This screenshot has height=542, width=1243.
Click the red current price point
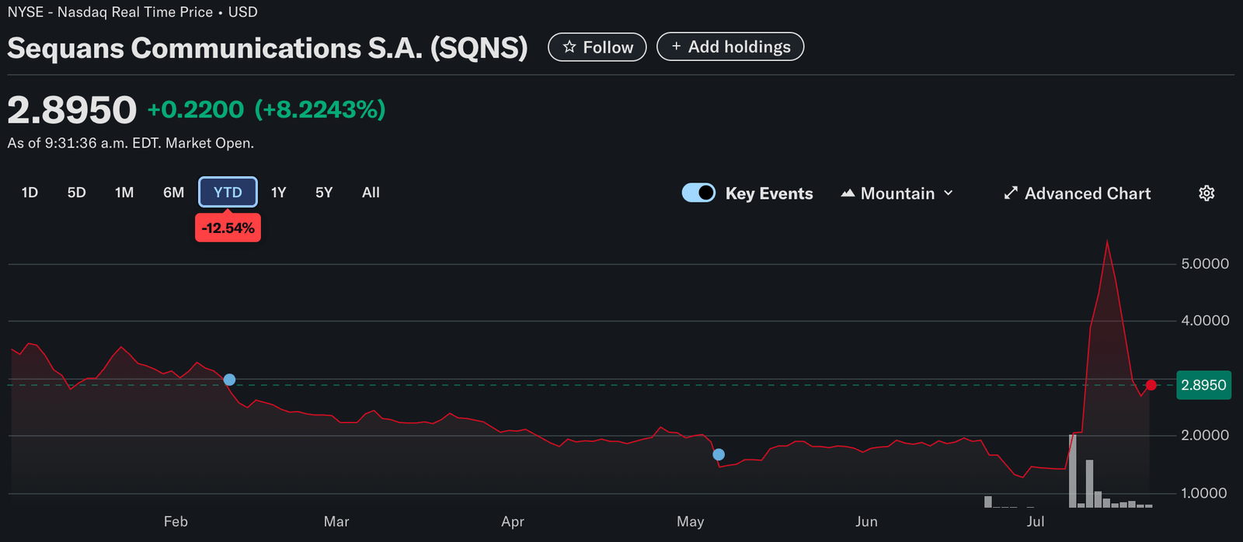[x=1151, y=385]
